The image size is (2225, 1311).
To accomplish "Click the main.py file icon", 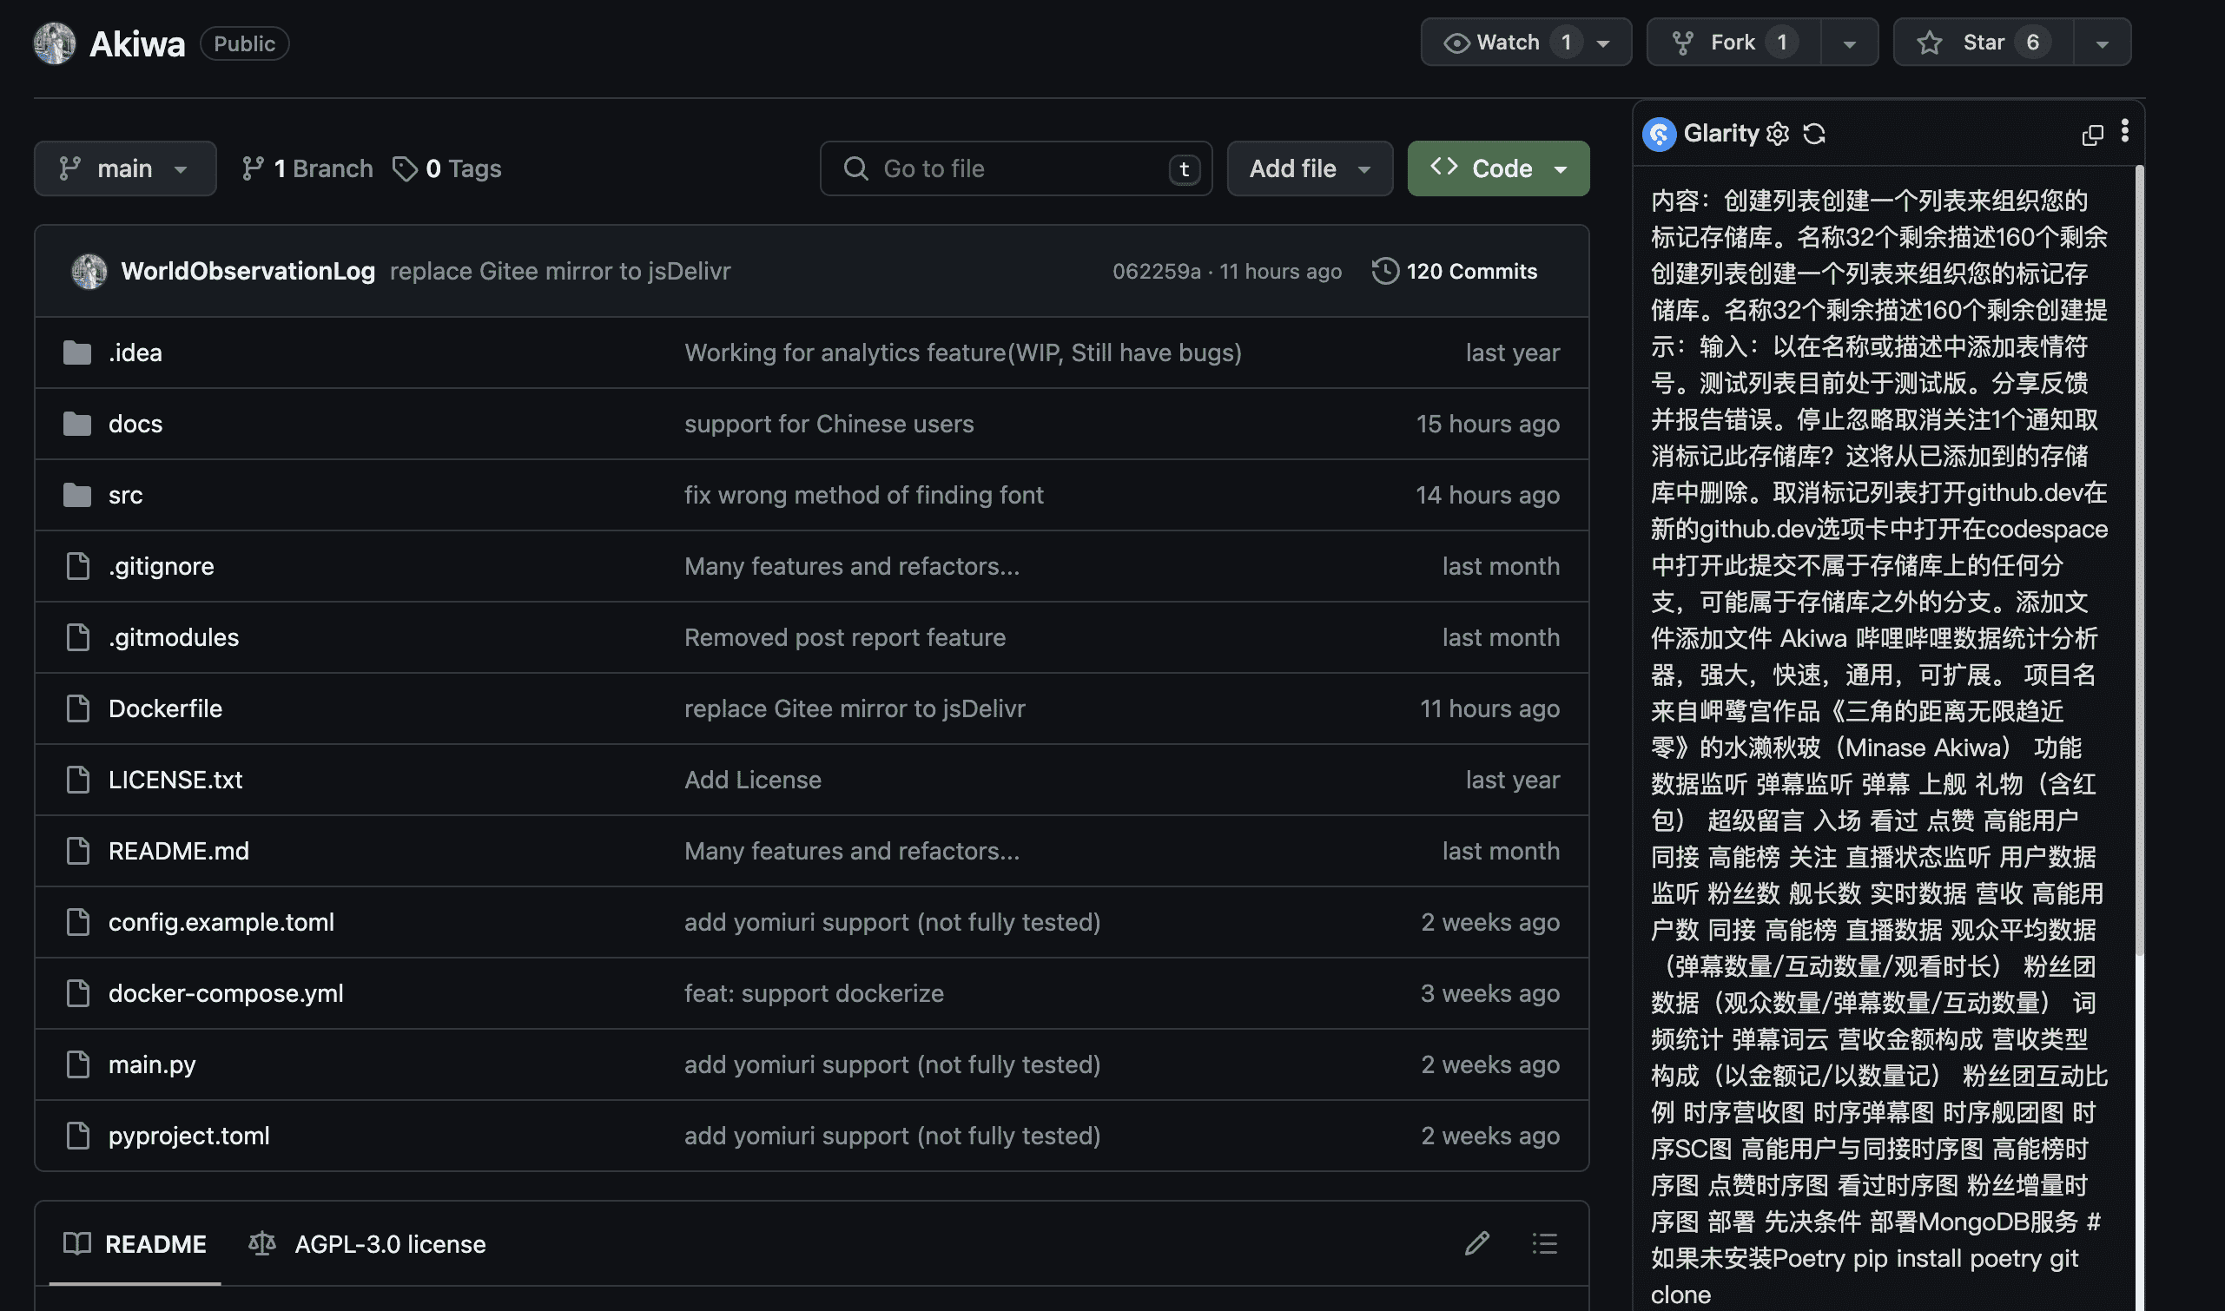I will 78,1064.
